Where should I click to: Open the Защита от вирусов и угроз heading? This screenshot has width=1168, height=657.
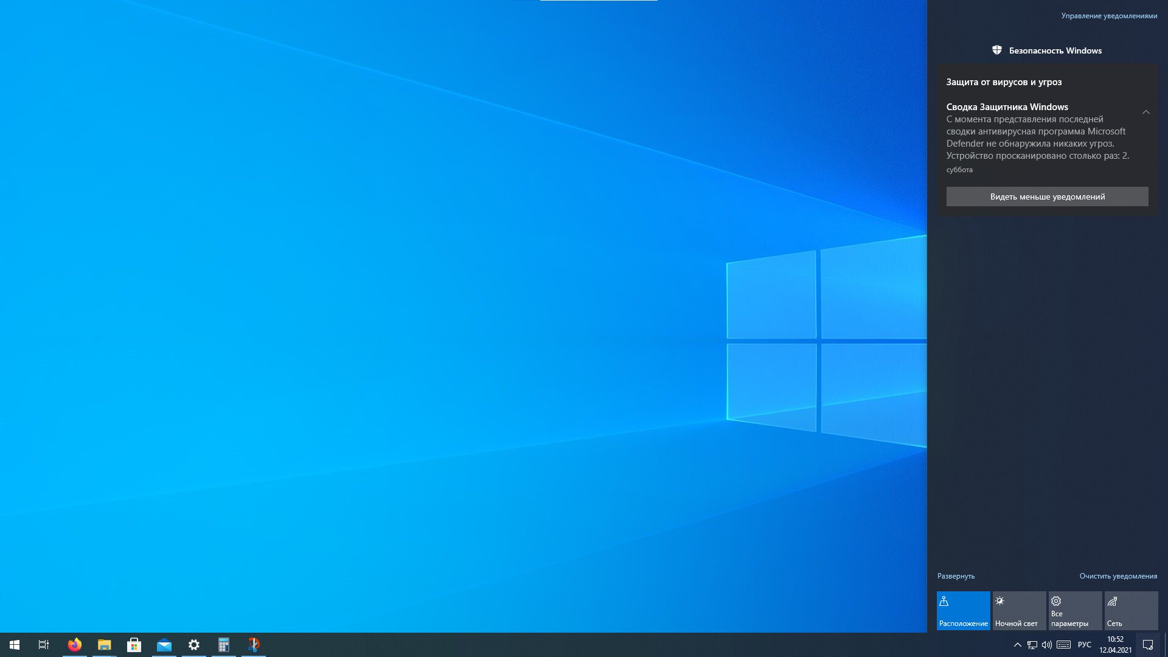(x=1004, y=82)
